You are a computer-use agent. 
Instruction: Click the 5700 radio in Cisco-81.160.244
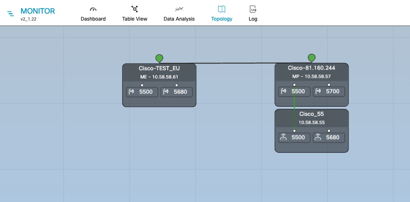[329, 92]
